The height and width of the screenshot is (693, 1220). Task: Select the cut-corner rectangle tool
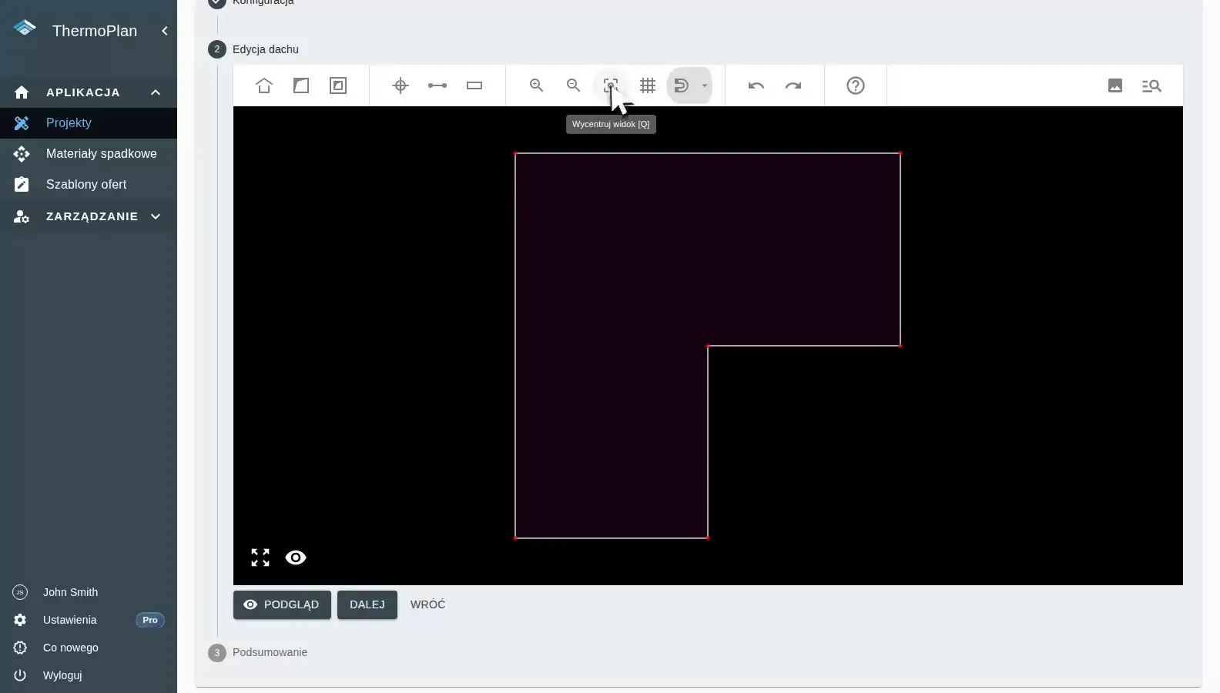pos(301,85)
